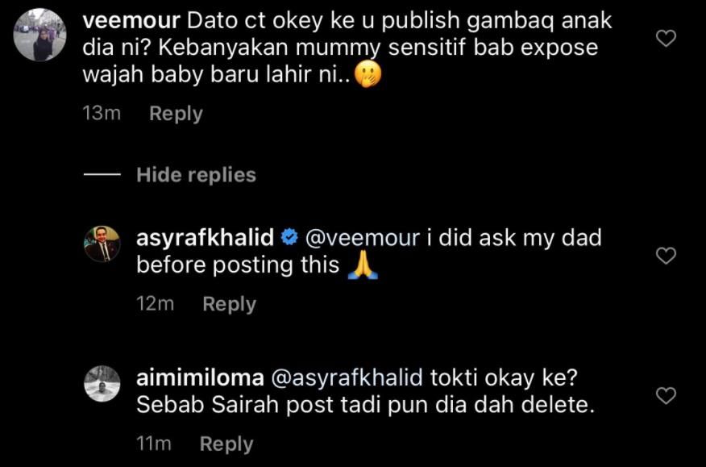Click the blue verified badge beside asyrafkhalid

(289, 238)
